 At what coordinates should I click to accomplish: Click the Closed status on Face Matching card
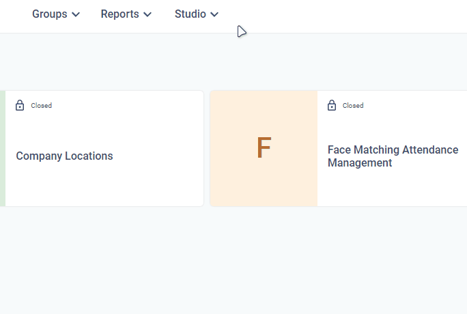pos(353,106)
